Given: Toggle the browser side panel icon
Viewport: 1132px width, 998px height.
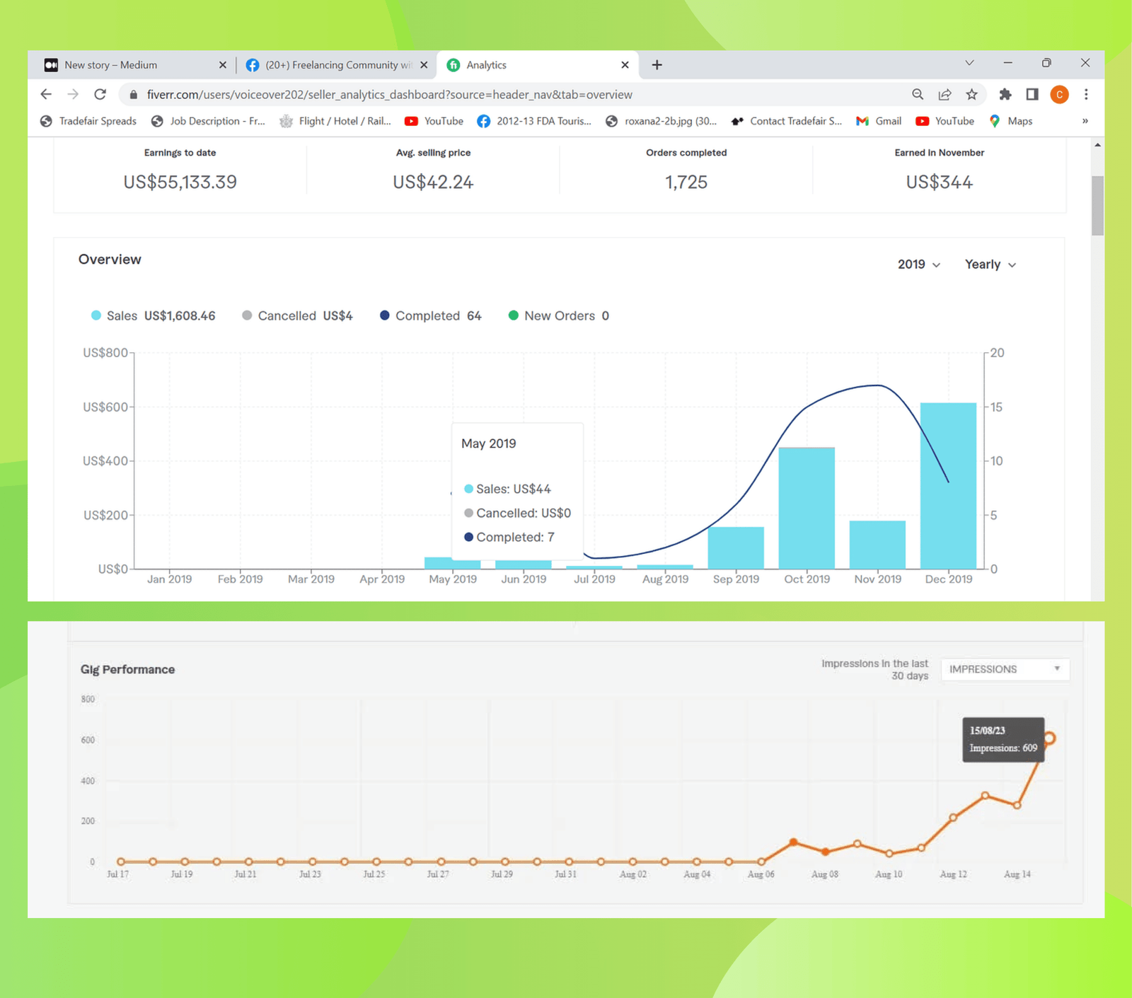Looking at the screenshot, I should [1032, 94].
